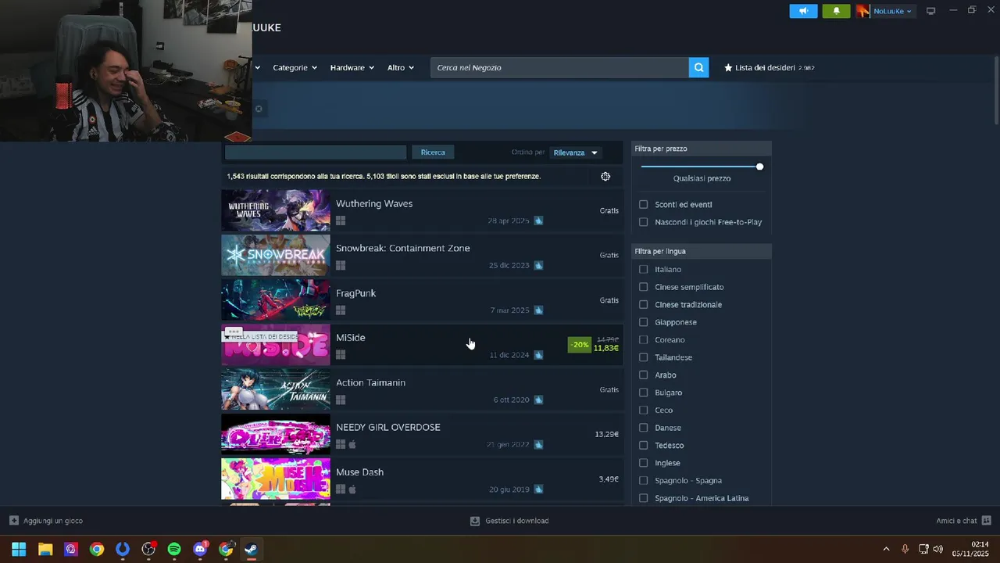Collapse the Filtra per prezzo section
This screenshot has width=1000, height=563.
tap(702, 149)
